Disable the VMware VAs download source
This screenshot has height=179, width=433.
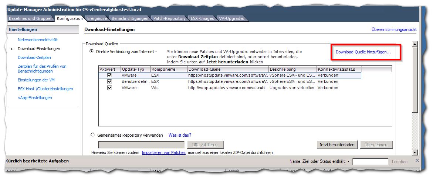[x=109, y=88]
